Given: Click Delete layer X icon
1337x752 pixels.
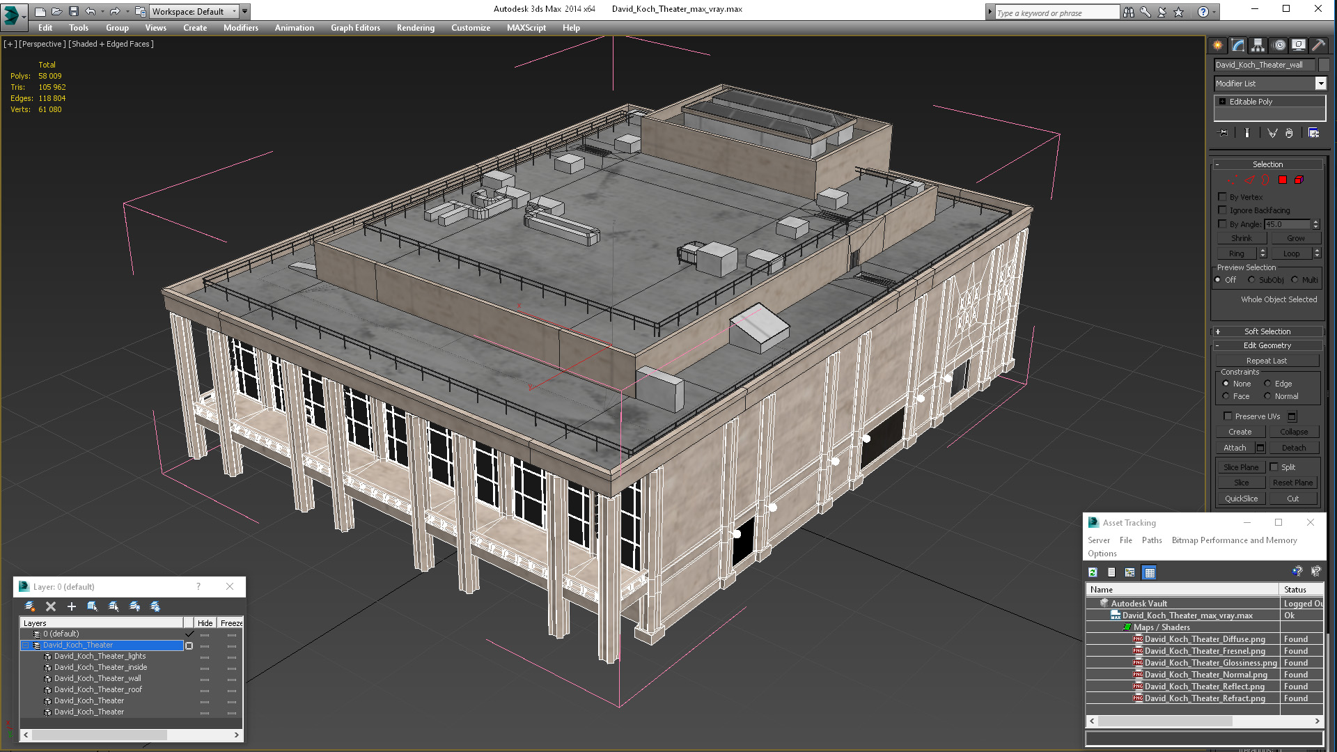Looking at the screenshot, I should 51,606.
